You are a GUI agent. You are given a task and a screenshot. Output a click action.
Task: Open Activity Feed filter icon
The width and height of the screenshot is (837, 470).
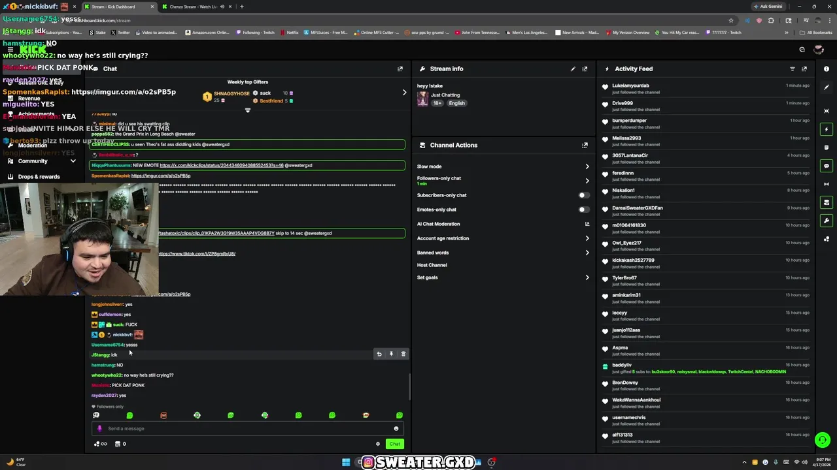tap(793, 69)
